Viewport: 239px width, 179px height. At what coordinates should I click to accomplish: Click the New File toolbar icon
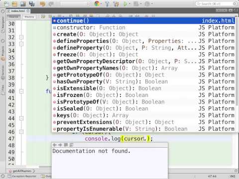tap(6, 3)
